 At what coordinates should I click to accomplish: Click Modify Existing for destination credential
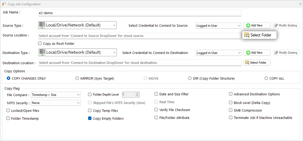point(285,53)
